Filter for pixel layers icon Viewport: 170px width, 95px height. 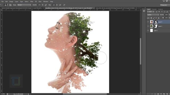pyautogui.click(x=156, y=12)
